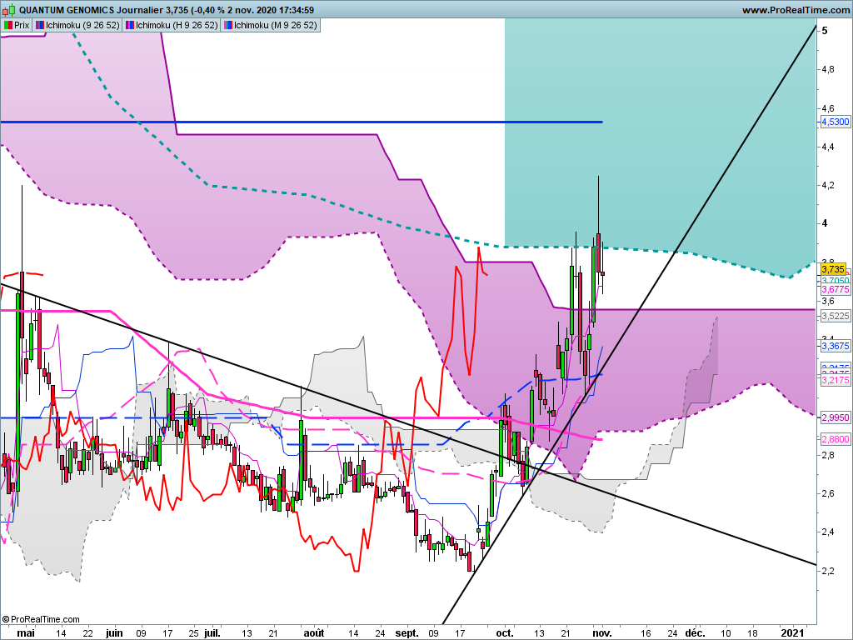Click the yellow 3,735 current price label
Image resolution: width=853 pixels, height=640 pixels.
point(833,269)
